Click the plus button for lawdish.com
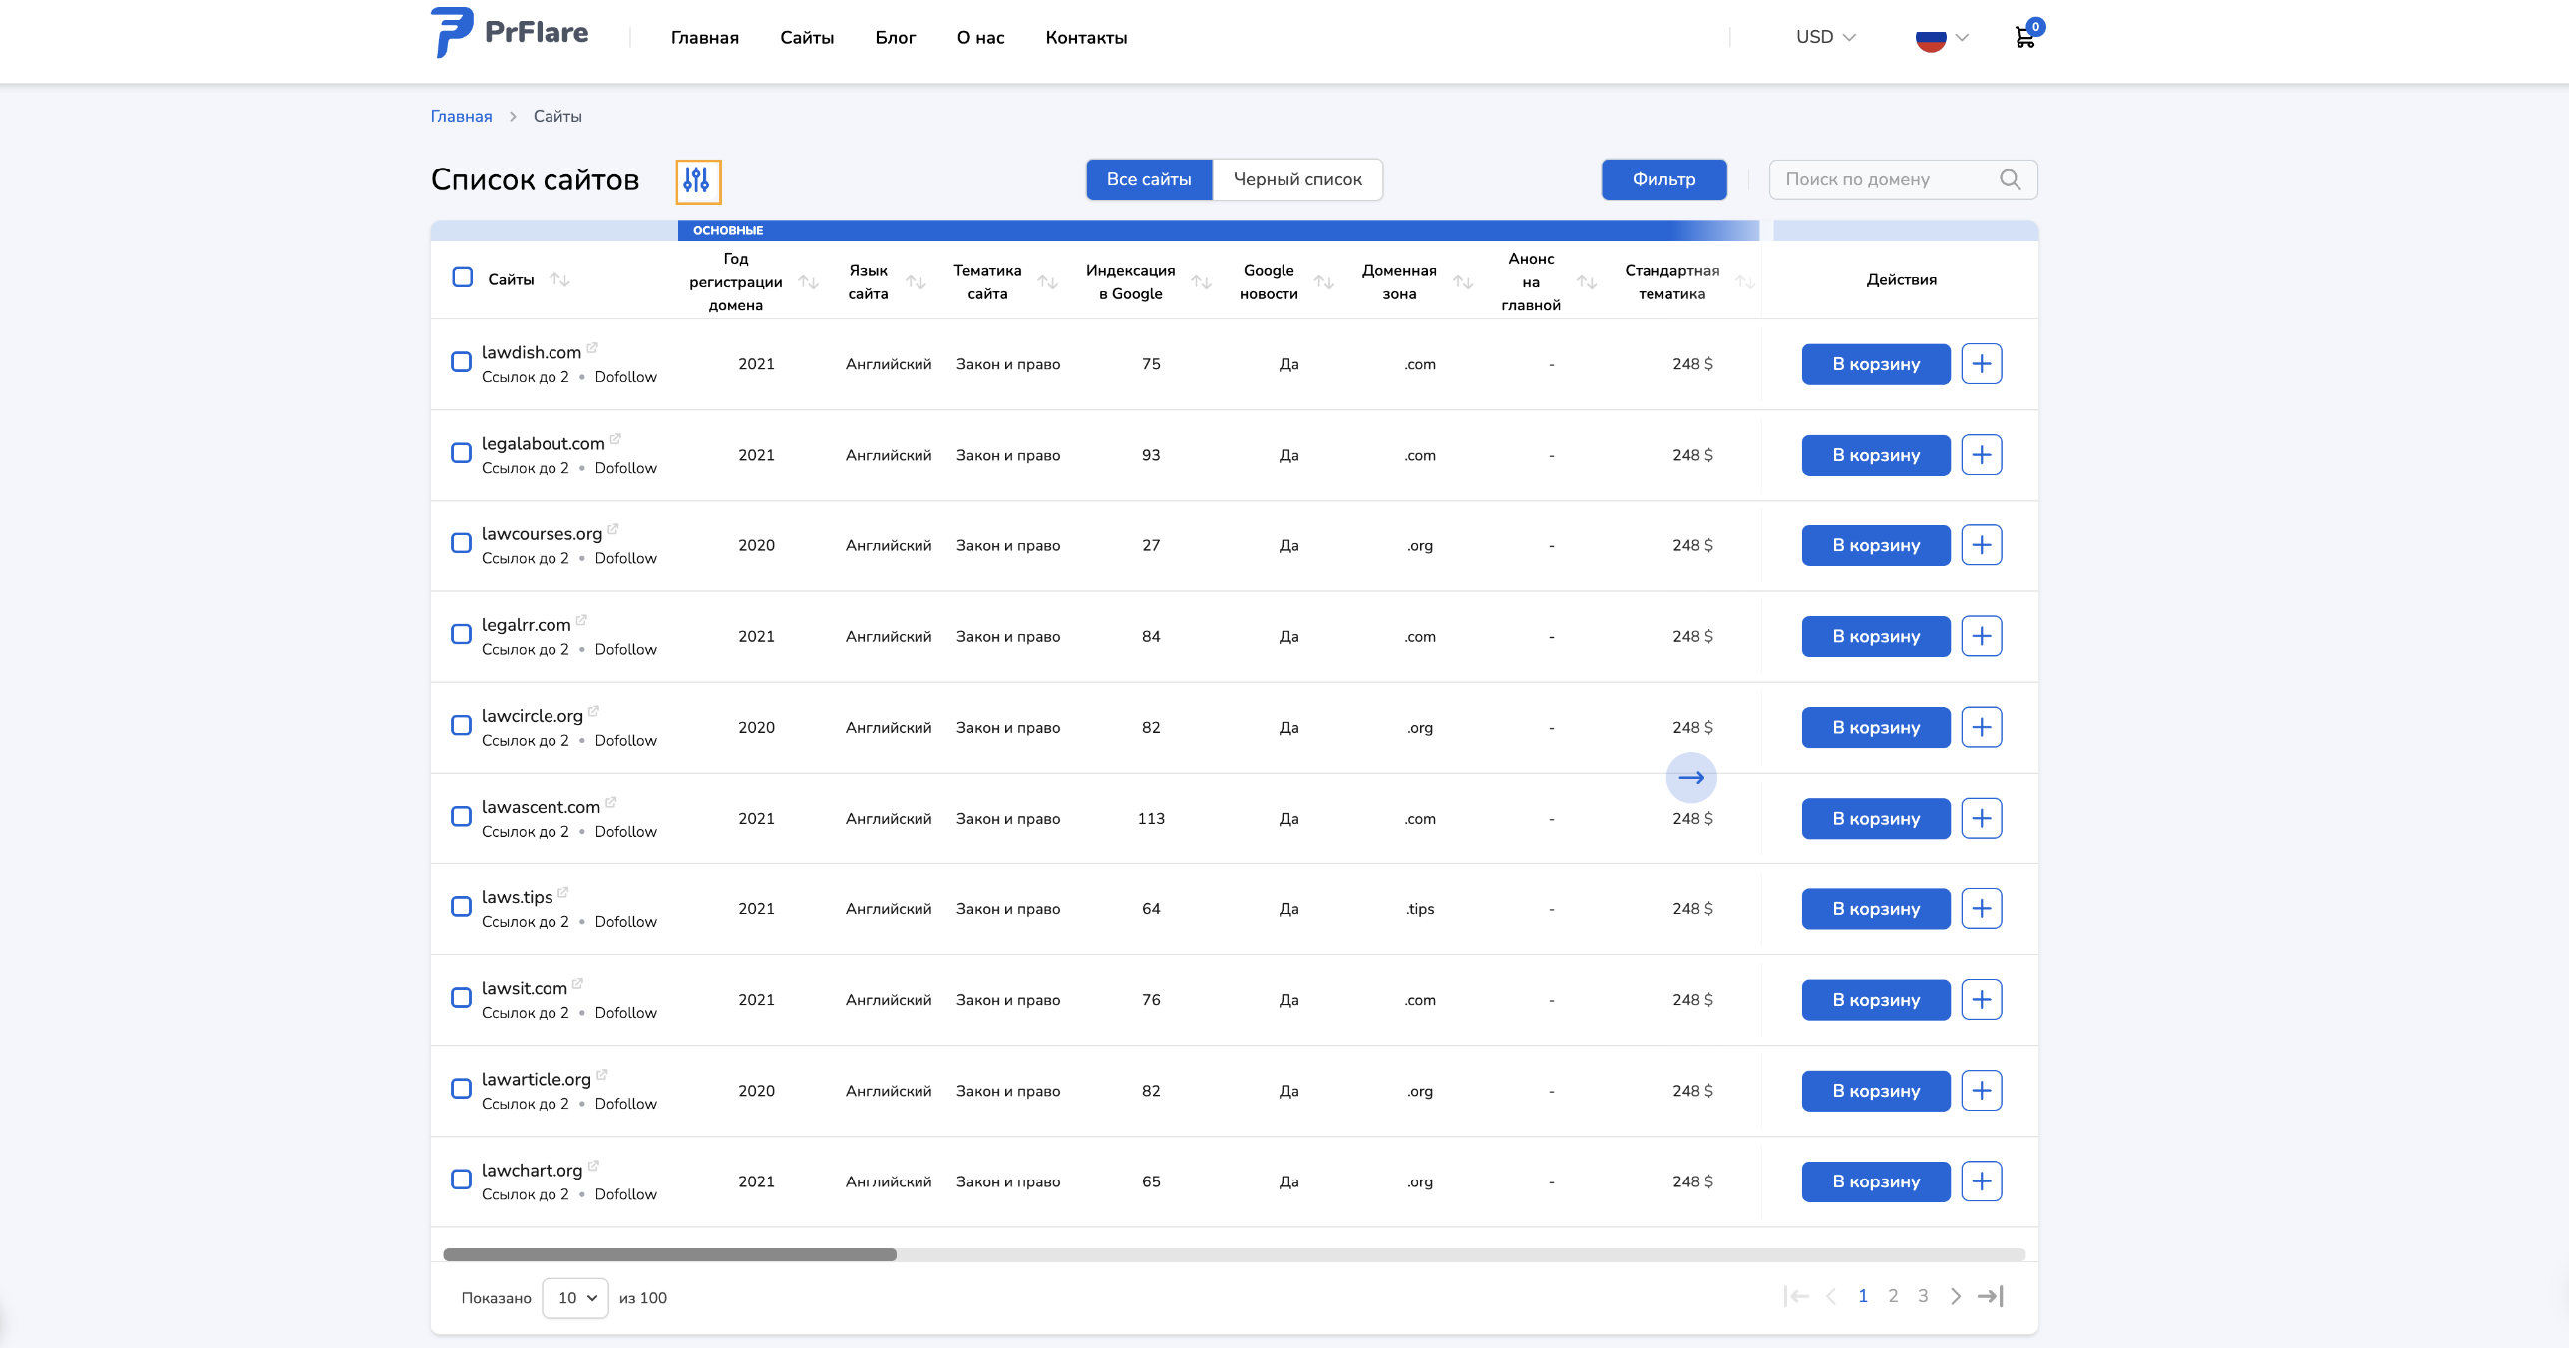The image size is (2569, 1348). click(x=1982, y=364)
